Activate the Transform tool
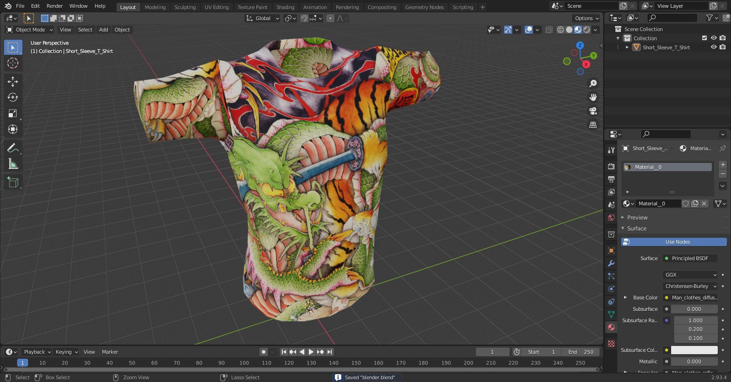 pos(13,129)
